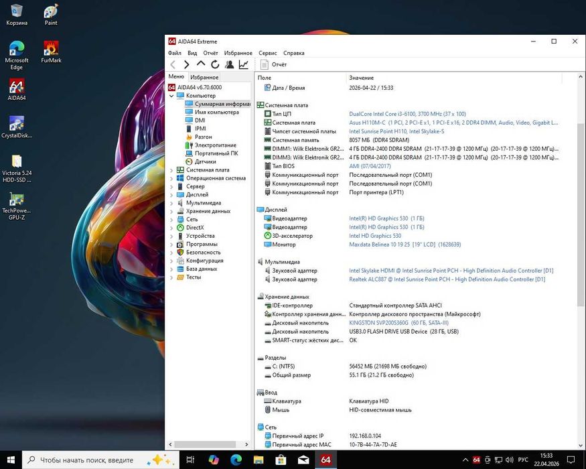Go forward using the toolbar right arrow
The image size is (586, 469).
coord(186,64)
